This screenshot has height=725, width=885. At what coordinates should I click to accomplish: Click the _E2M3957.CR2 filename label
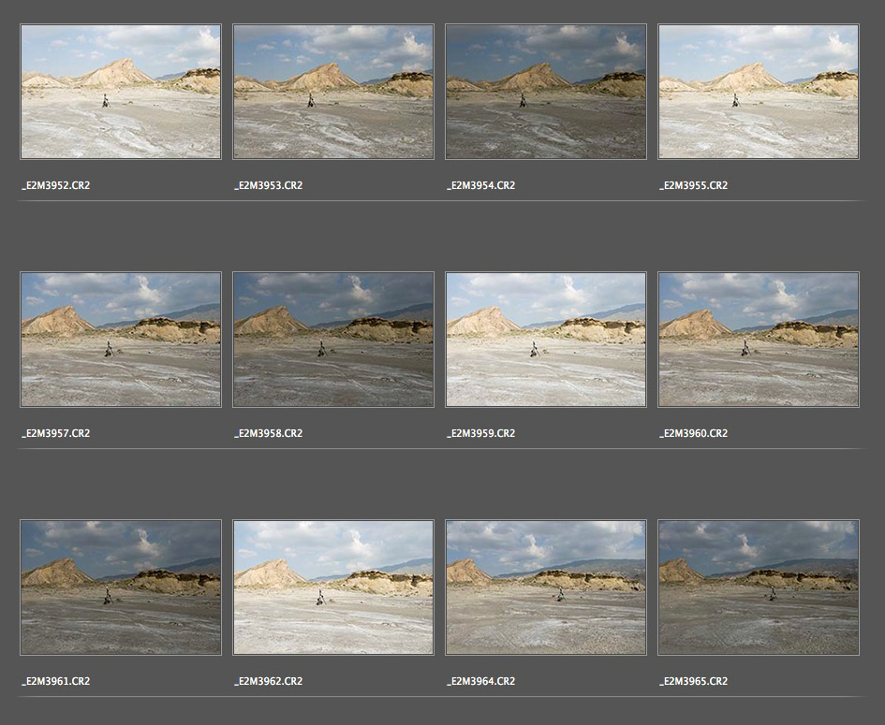pyautogui.click(x=56, y=433)
